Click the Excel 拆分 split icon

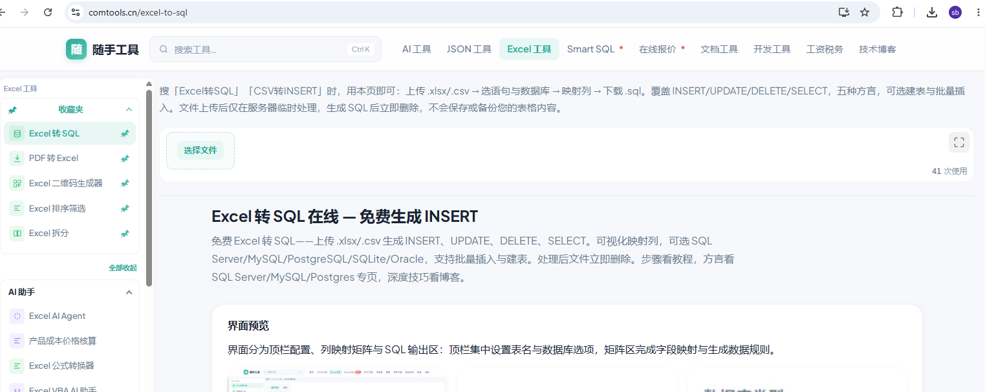pyautogui.click(x=17, y=233)
